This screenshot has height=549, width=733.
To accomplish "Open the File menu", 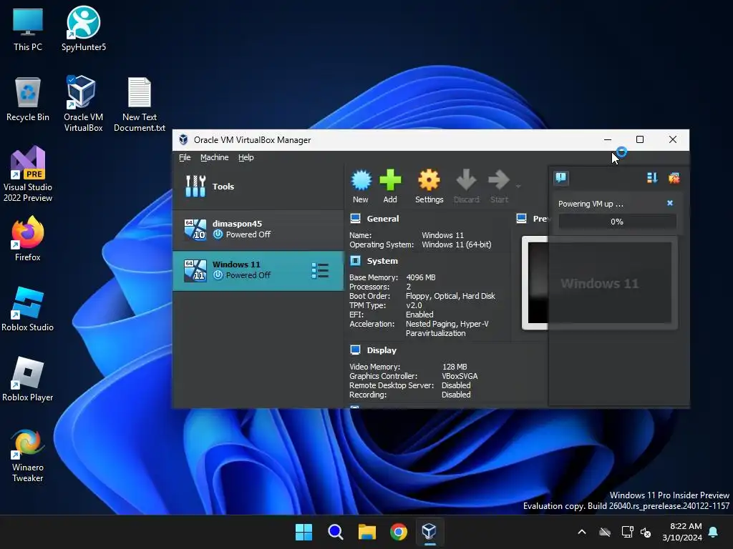I will tap(185, 157).
